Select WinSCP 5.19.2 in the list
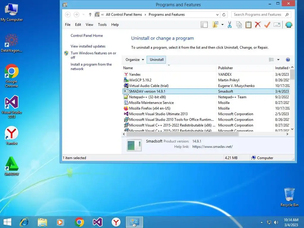This screenshot has width=304, height=228. pos(206,80)
